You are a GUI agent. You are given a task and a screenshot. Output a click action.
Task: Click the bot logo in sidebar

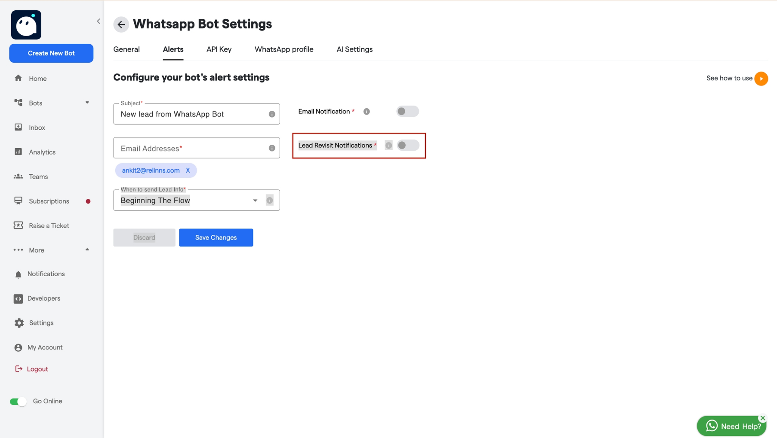coord(26,25)
